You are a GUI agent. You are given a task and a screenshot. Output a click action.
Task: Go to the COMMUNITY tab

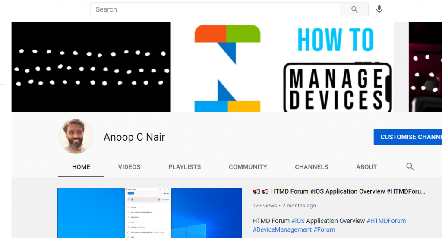pyautogui.click(x=248, y=167)
